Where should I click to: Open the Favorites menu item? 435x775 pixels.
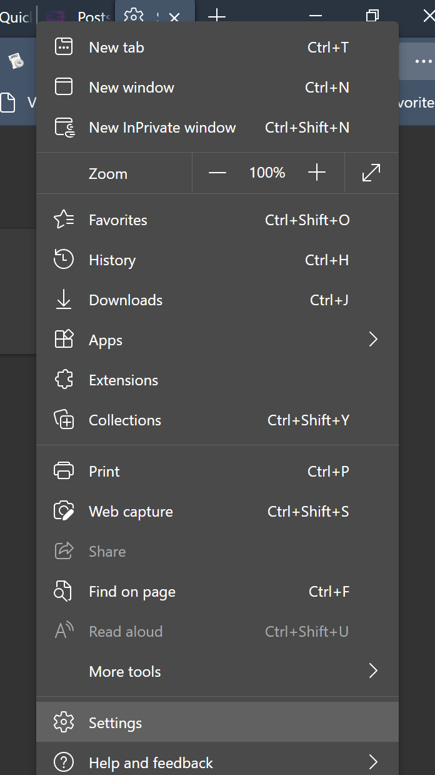(x=217, y=220)
